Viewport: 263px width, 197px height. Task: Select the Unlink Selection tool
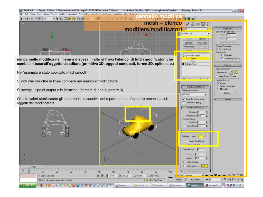click(x=36, y=19)
